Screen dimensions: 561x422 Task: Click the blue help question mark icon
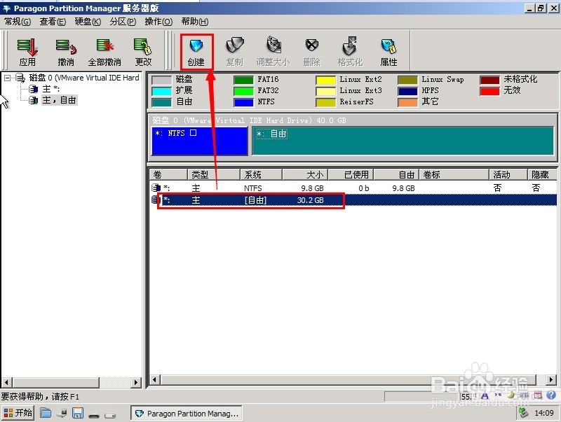coord(551,395)
